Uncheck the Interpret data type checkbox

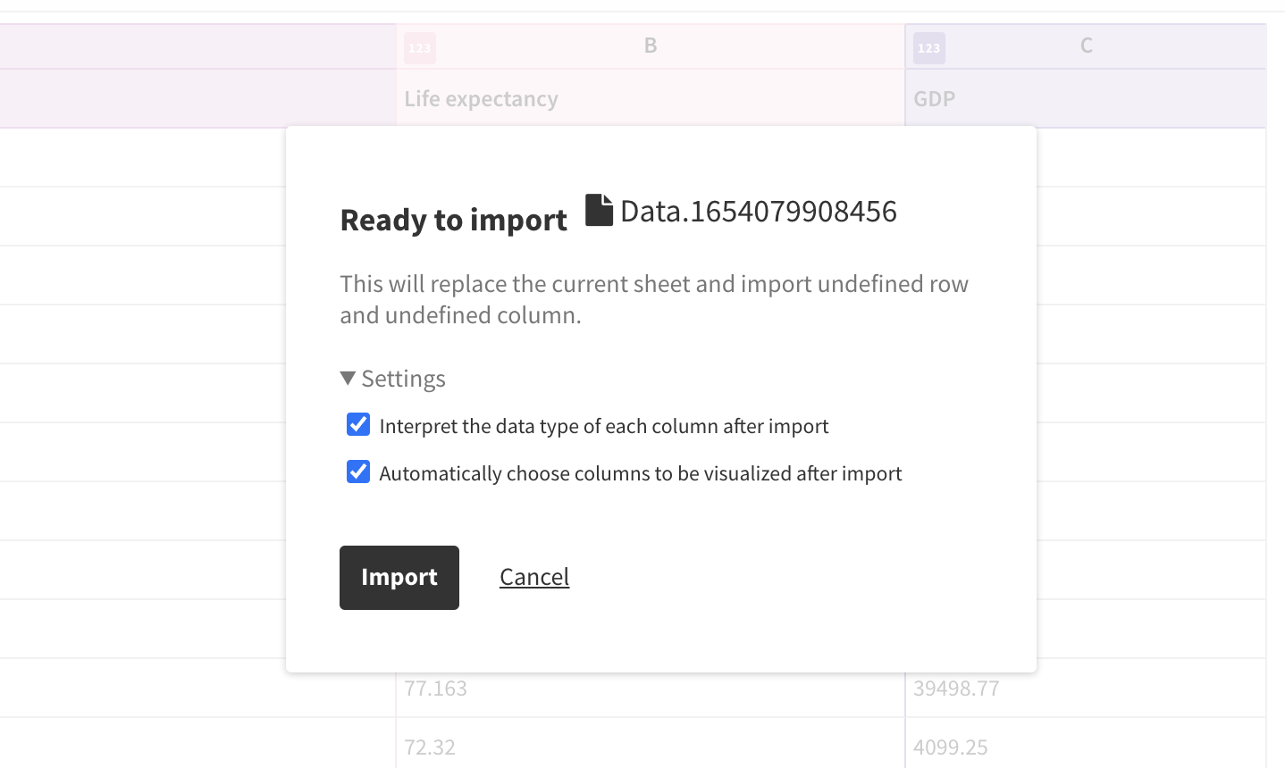tap(358, 425)
